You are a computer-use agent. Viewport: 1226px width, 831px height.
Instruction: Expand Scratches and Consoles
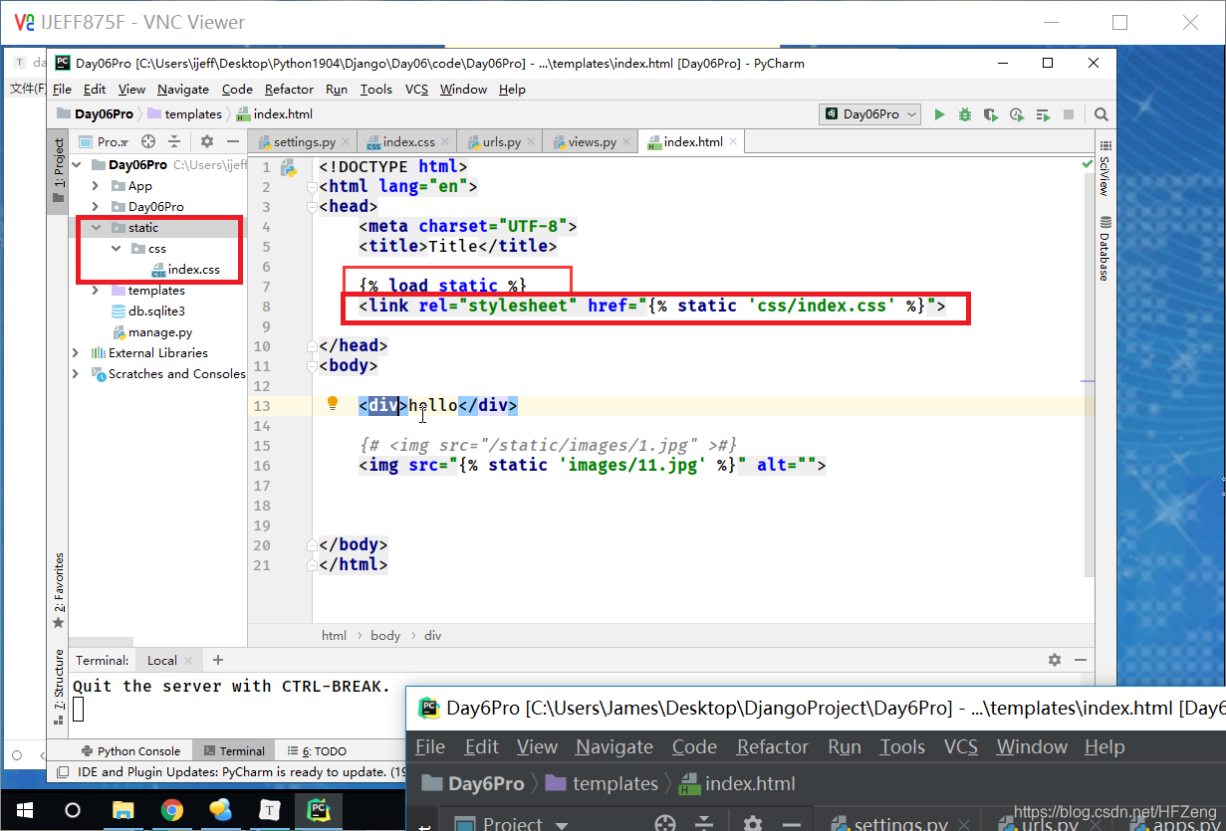click(x=76, y=373)
